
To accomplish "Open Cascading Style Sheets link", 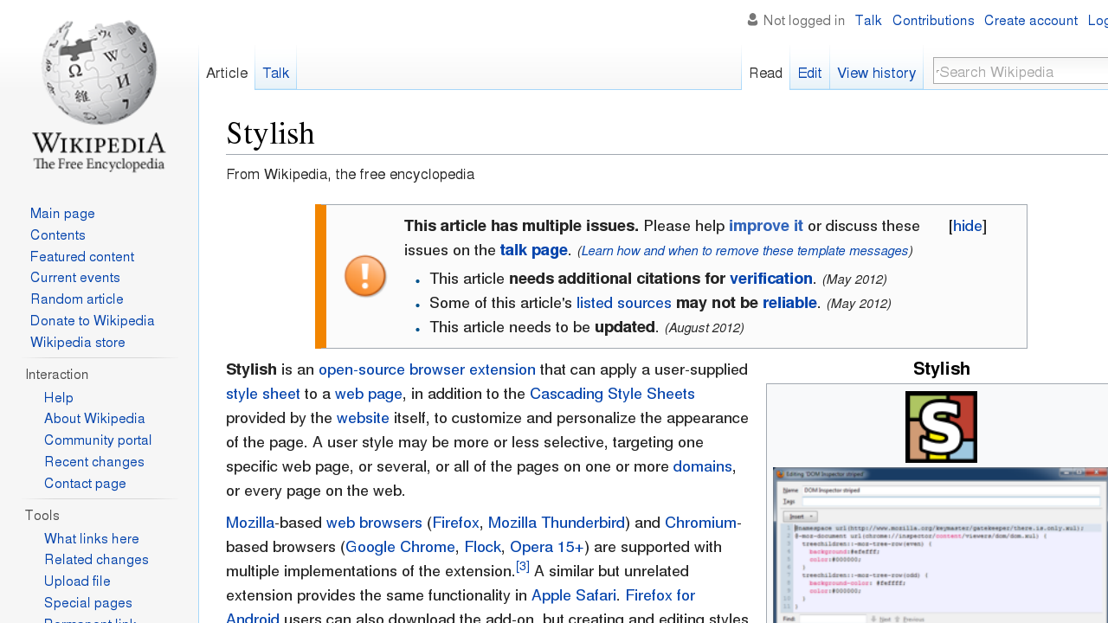I will coord(612,394).
